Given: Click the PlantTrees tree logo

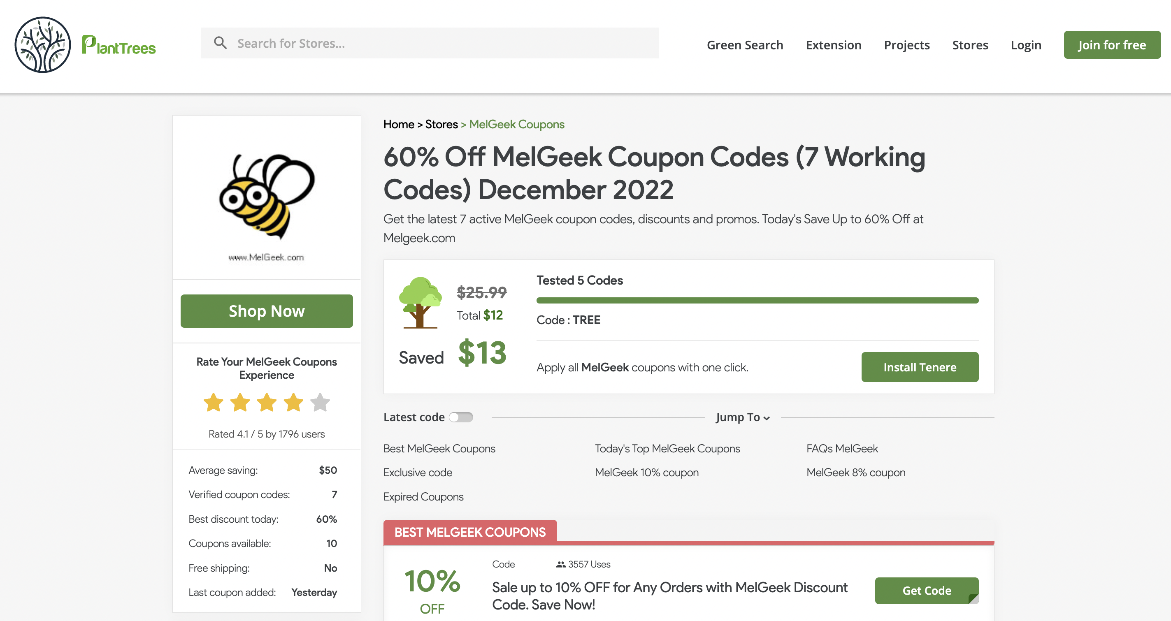Looking at the screenshot, I should tap(43, 44).
